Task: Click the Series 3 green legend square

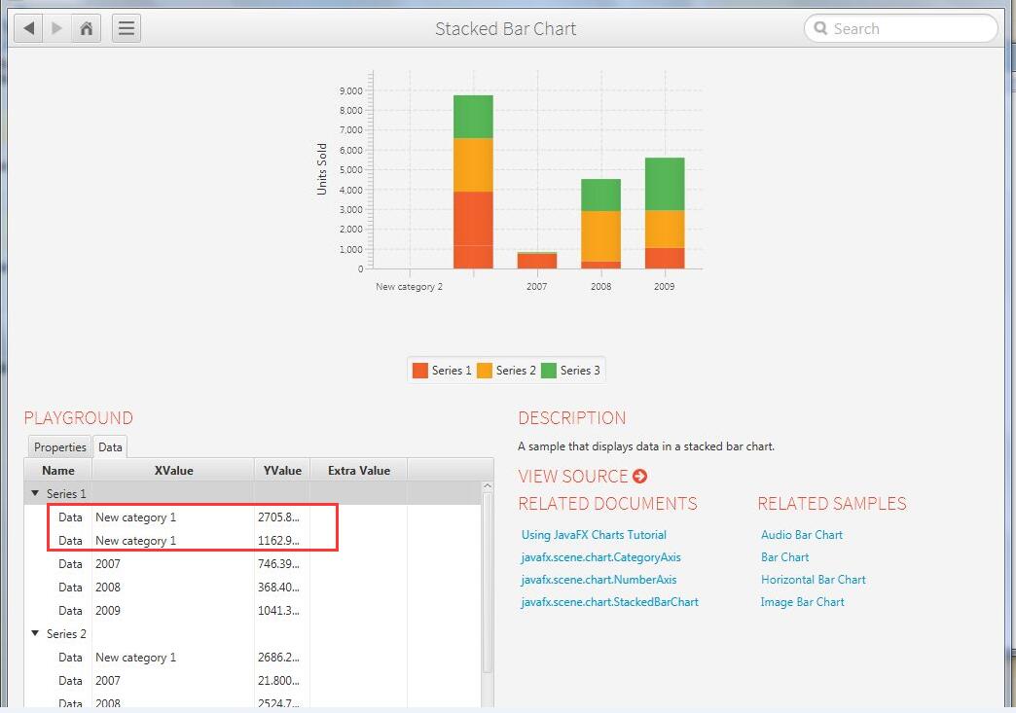Action: pyautogui.click(x=549, y=370)
